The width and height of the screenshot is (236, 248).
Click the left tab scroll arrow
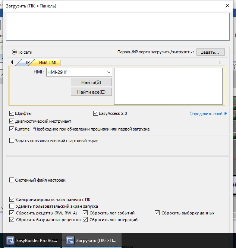[12, 62]
